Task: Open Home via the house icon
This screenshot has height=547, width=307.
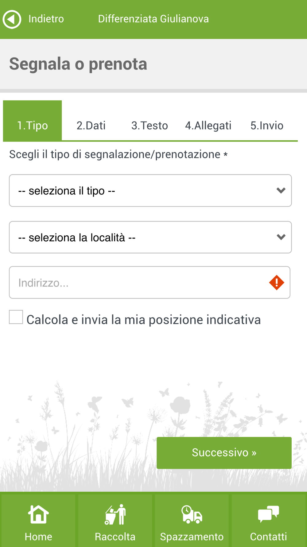Action: pos(38,514)
